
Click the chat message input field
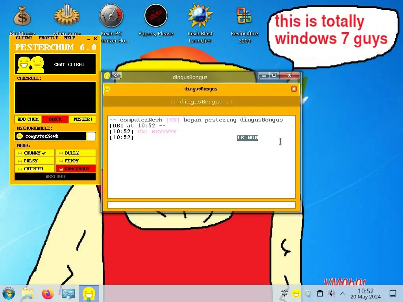pyautogui.click(x=201, y=205)
